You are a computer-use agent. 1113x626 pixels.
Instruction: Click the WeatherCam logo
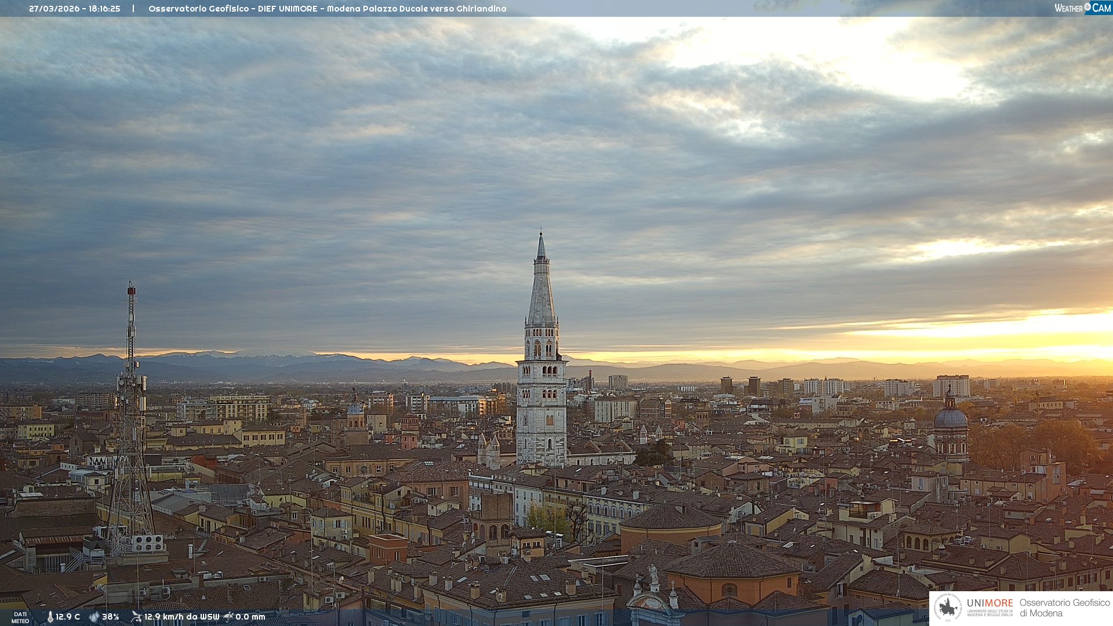pyautogui.click(x=1082, y=8)
